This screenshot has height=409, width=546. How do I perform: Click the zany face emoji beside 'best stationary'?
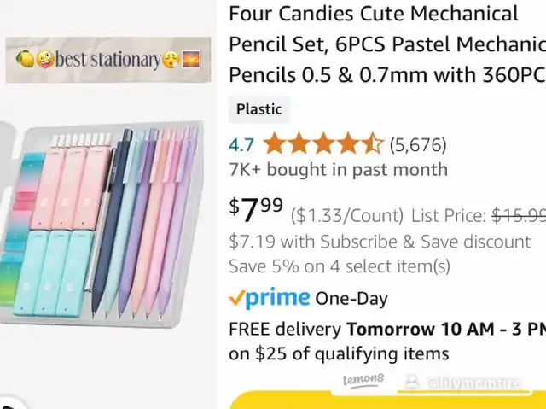point(45,59)
